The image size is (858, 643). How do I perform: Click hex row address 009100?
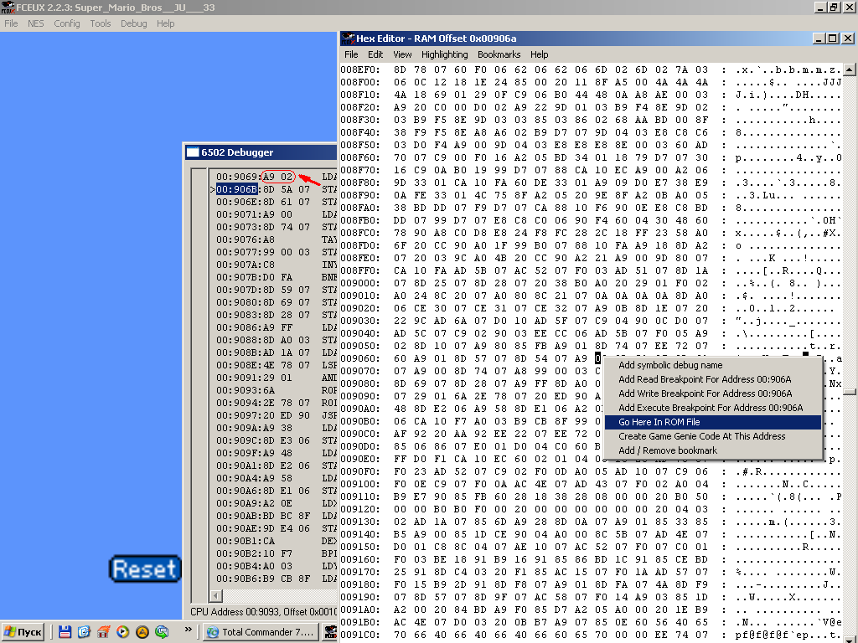(359, 484)
